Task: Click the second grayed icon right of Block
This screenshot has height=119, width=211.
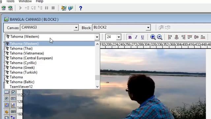Action: [168, 27]
